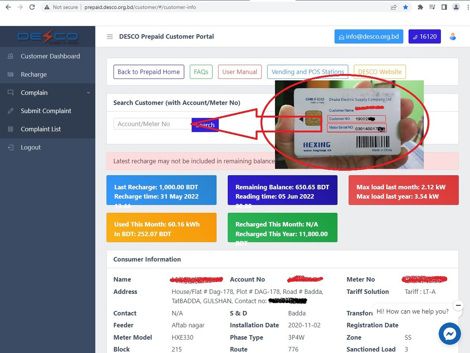This screenshot has height=353, width=470.
Task: Click the Consumer Information heading
Action: pyautogui.click(x=147, y=259)
